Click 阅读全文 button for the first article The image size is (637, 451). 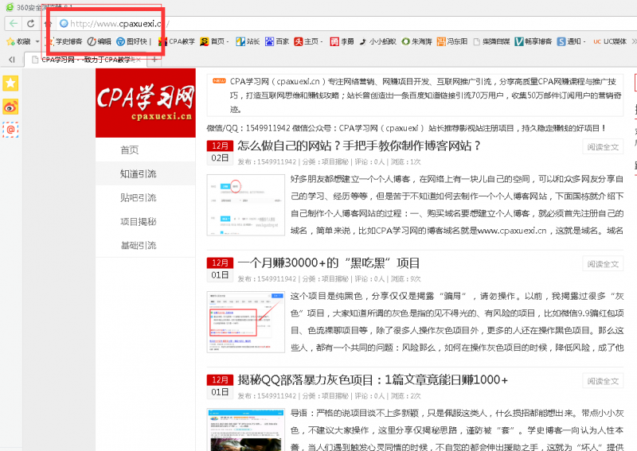point(603,147)
